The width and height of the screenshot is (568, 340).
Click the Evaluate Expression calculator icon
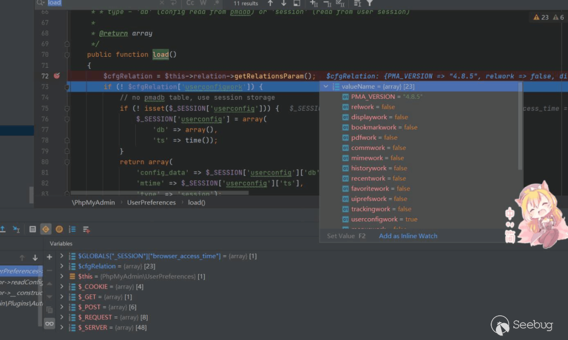pos(33,229)
